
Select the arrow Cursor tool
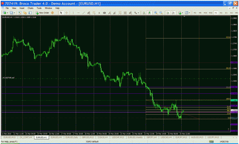(61, 13)
